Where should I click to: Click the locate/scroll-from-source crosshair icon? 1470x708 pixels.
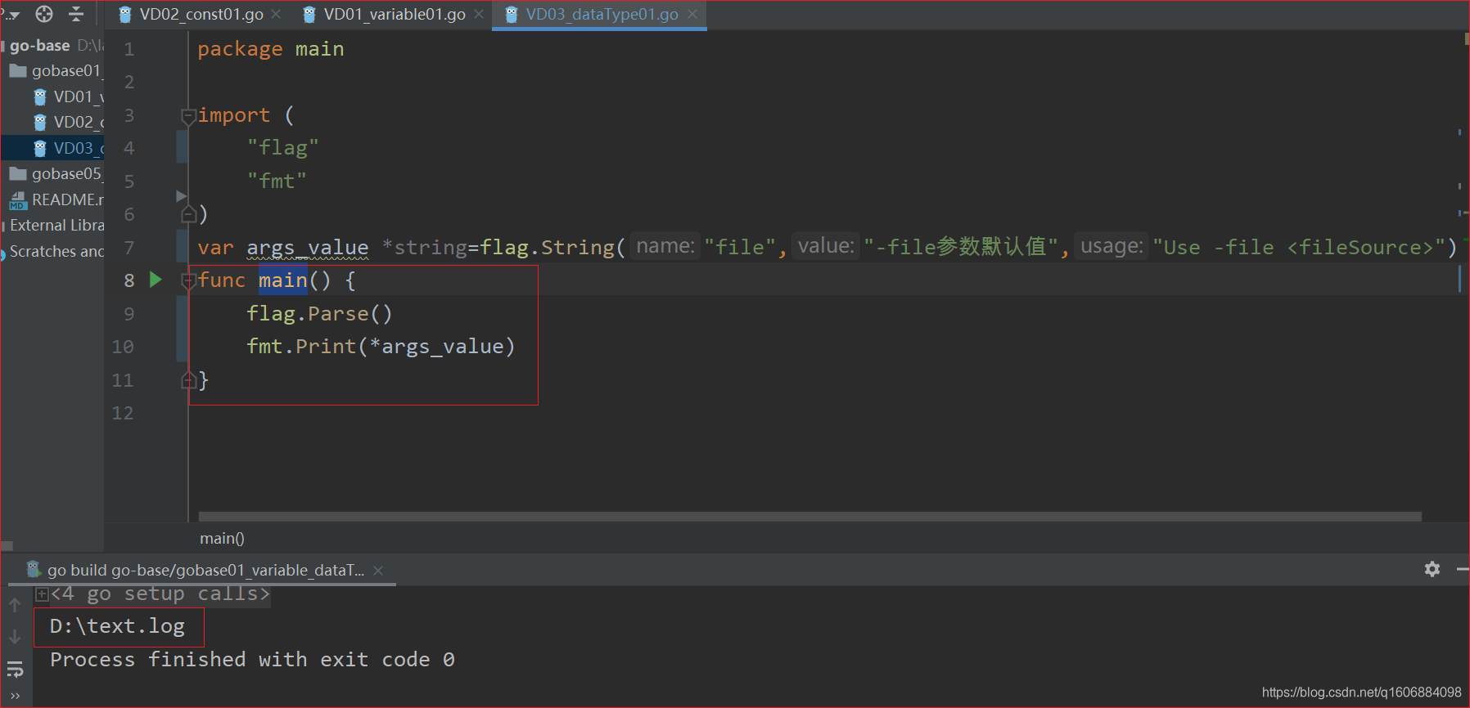tap(44, 14)
